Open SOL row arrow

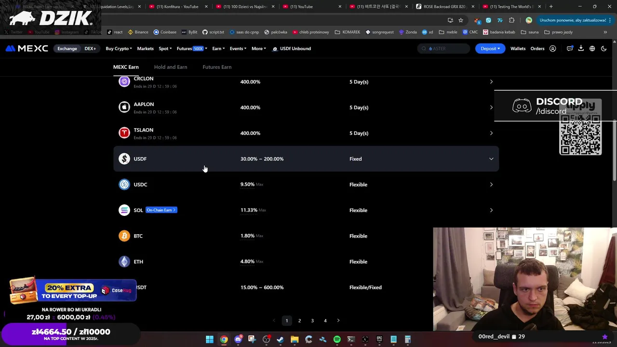(491, 210)
